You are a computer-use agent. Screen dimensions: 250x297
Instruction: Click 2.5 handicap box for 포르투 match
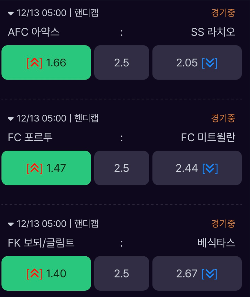pos(122,168)
